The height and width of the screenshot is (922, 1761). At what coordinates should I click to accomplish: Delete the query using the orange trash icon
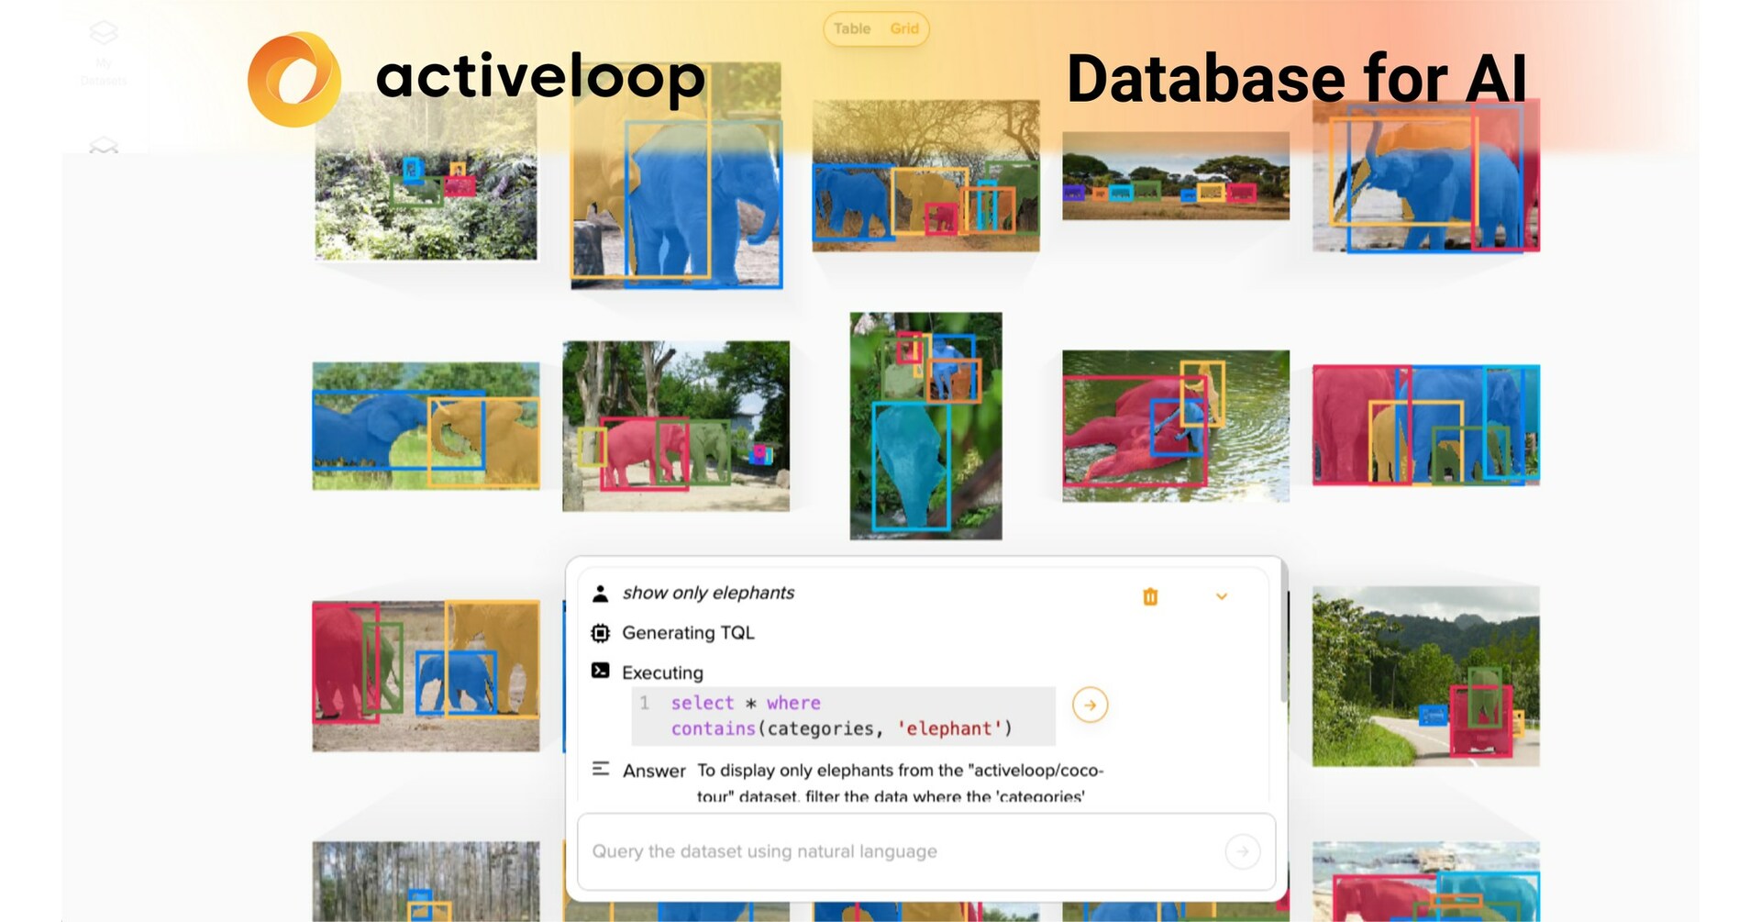pos(1150,596)
